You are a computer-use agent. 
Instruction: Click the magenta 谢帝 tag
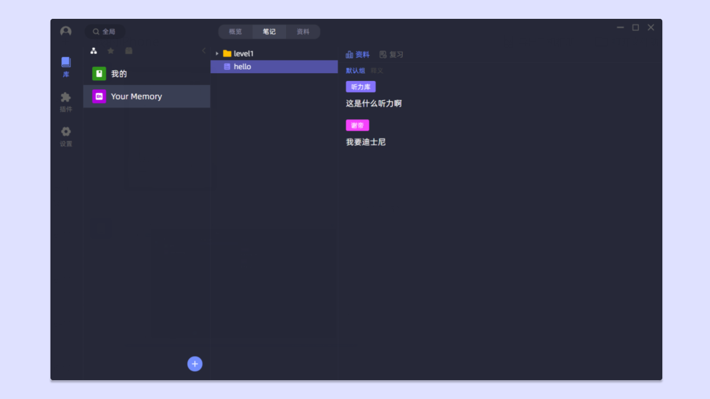click(x=357, y=125)
